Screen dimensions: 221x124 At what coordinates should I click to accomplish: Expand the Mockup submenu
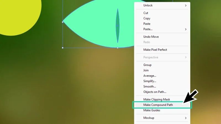coord(149,118)
